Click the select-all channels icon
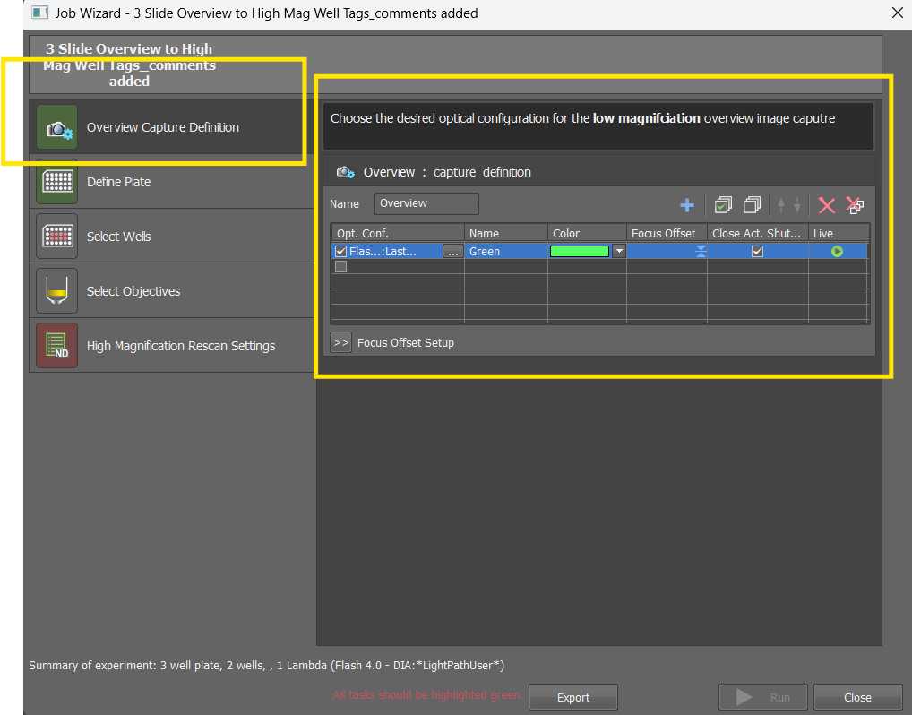Image resolution: width=912 pixels, height=715 pixels. 723,205
